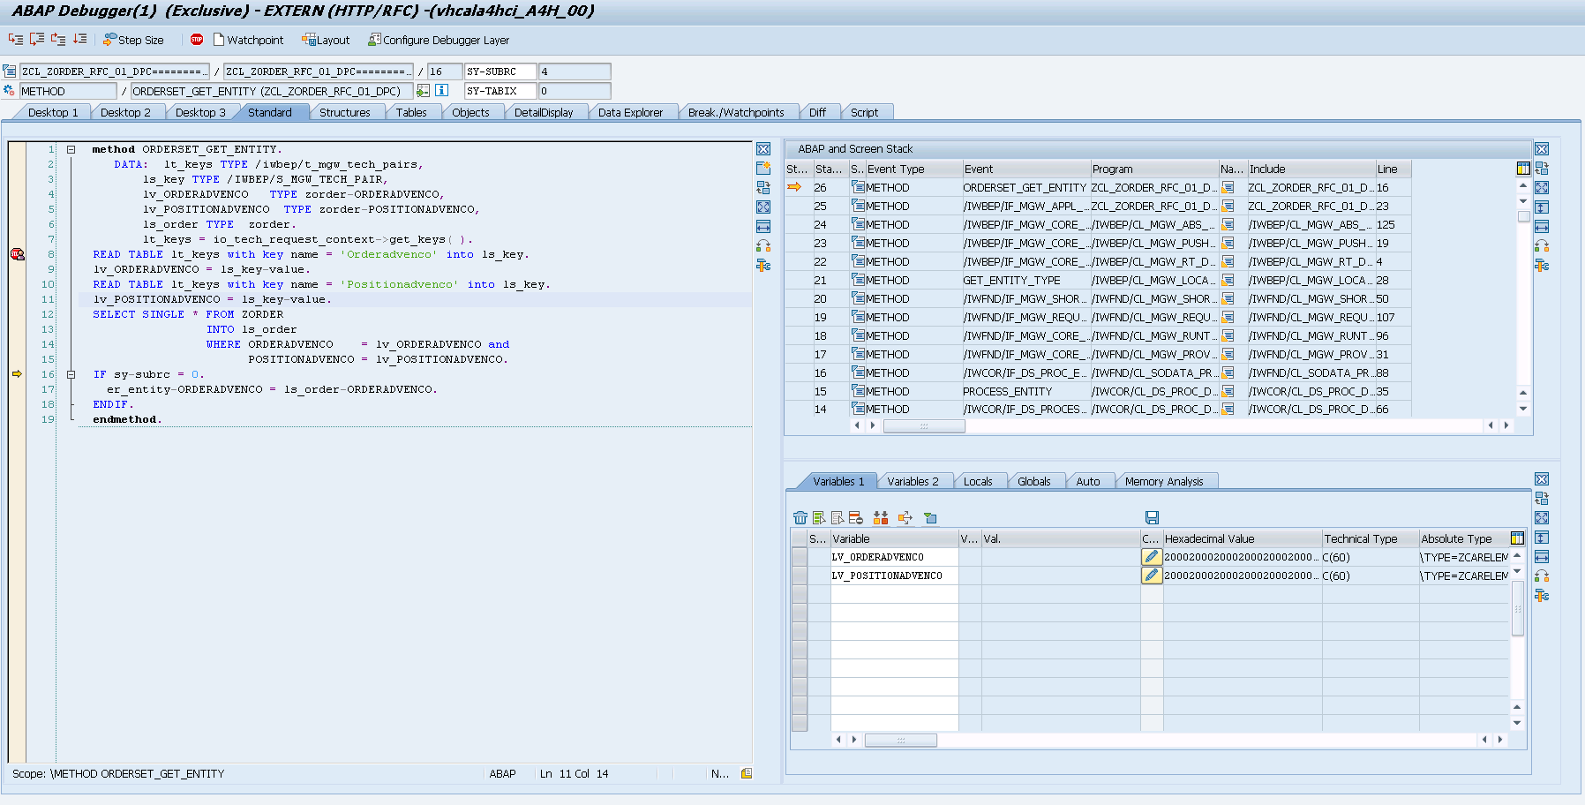The width and height of the screenshot is (1585, 805).
Task: Open the Layout toolbar menu
Action: [x=326, y=40]
